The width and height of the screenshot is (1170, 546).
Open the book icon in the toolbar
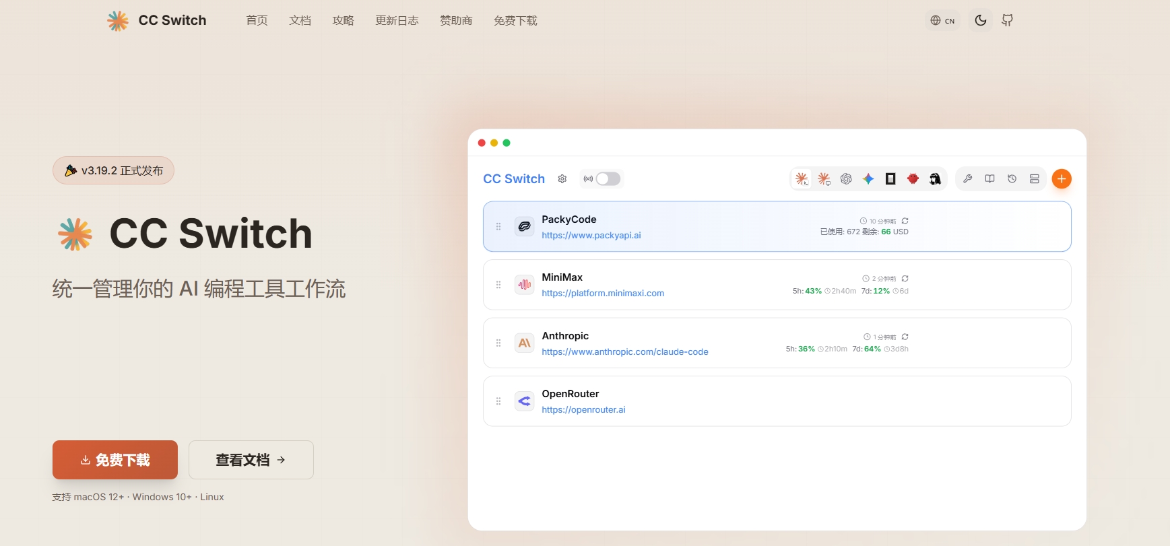click(989, 179)
